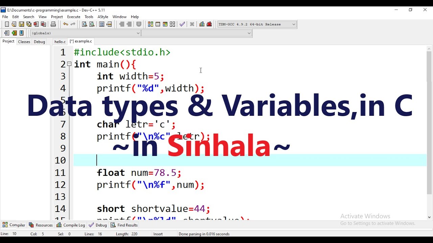Click the Rebuild All toolbar icon

pos(173,24)
